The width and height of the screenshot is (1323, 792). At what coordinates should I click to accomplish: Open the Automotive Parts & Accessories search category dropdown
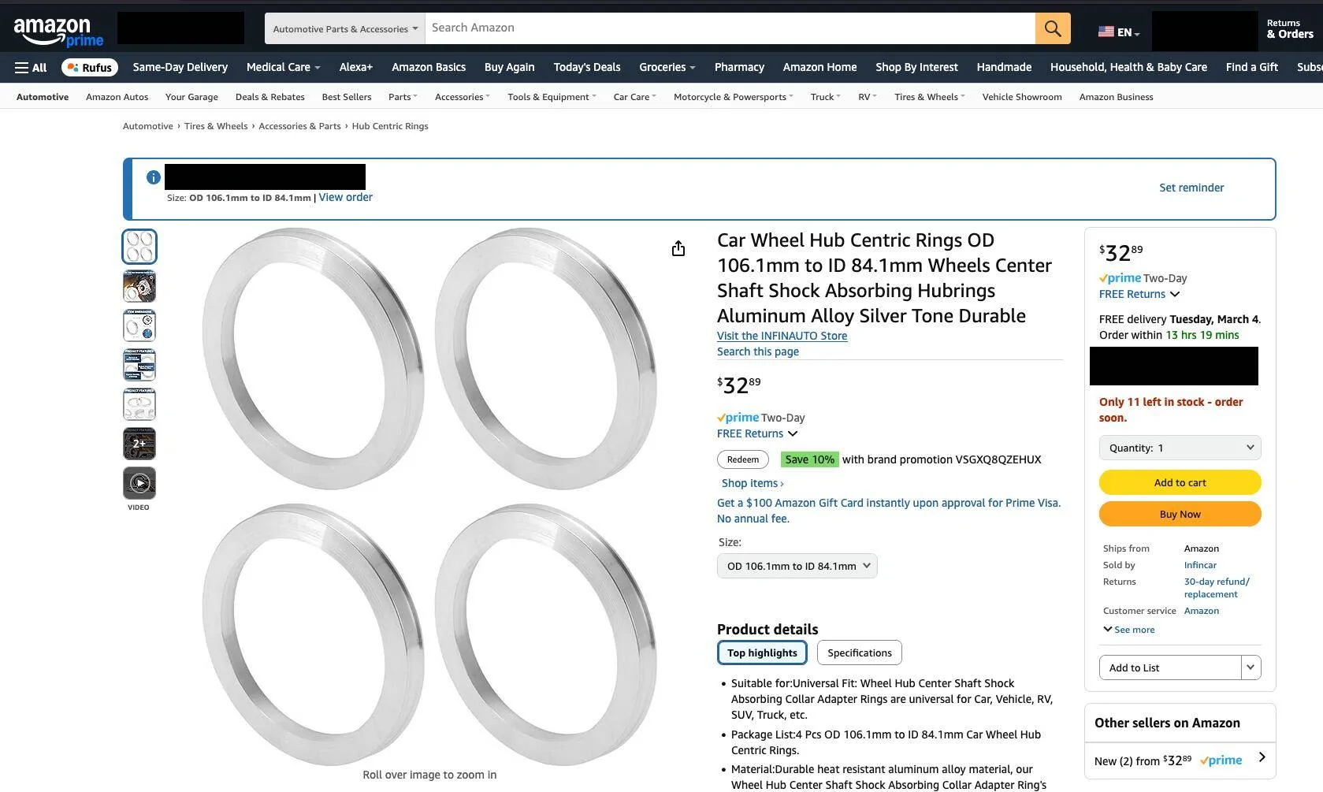(345, 28)
